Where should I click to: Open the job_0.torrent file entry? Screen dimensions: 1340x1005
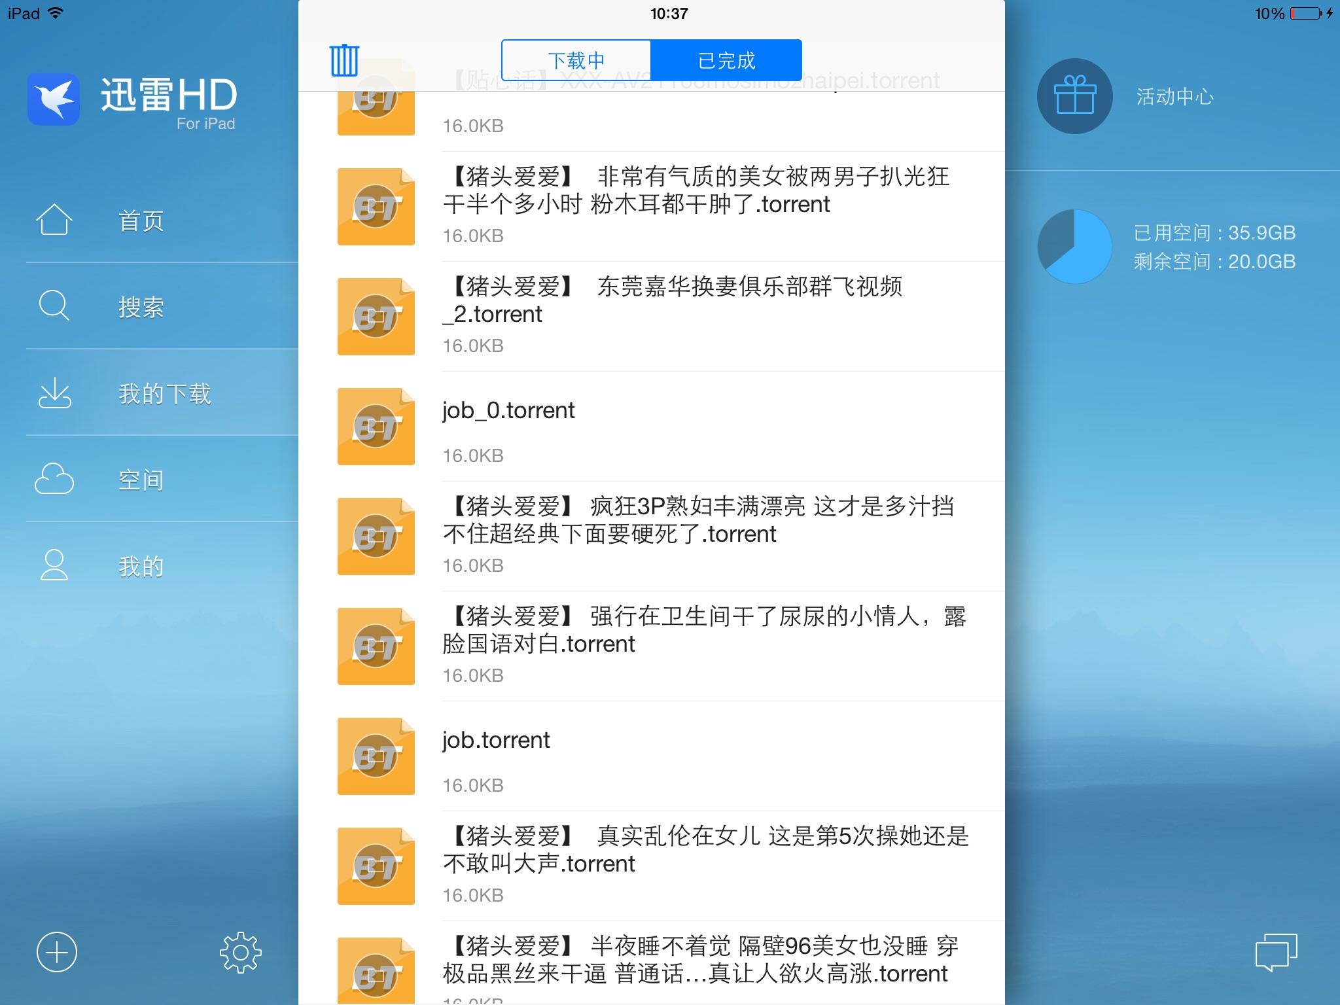pyautogui.click(x=654, y=427)
